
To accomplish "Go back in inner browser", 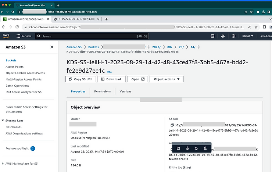I will 4,27.
